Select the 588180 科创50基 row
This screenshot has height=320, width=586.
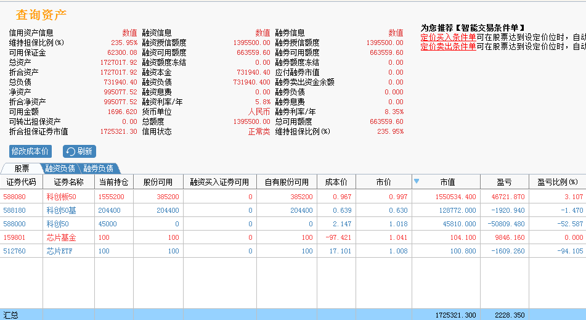click(x=293, y=210)
